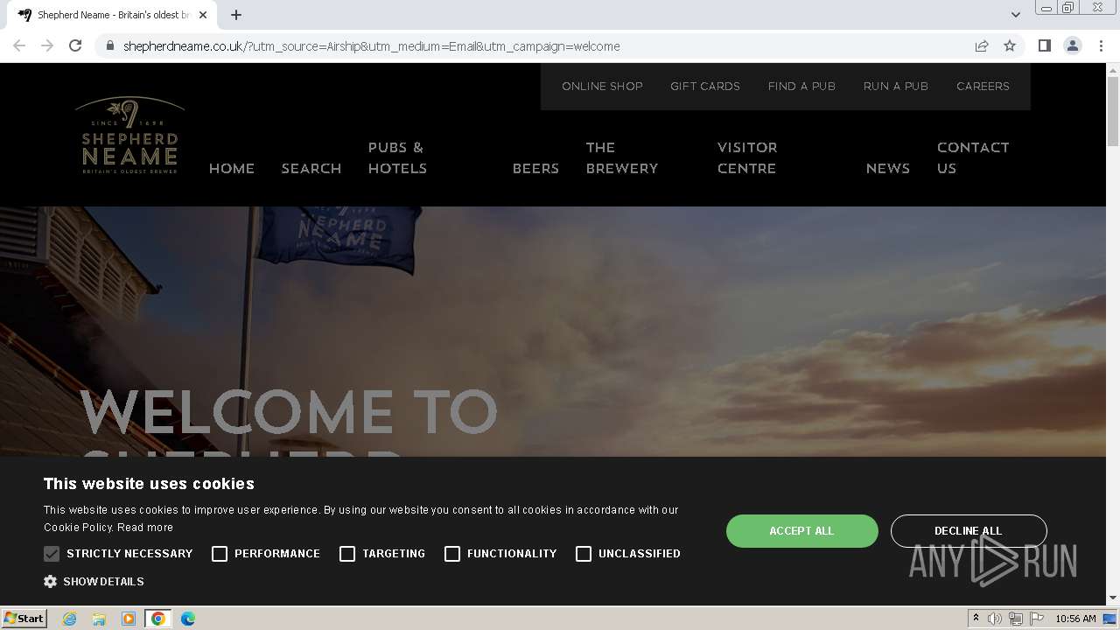Open Visitor Centre navigation item
1120x630 pixels.
[747, 157]
